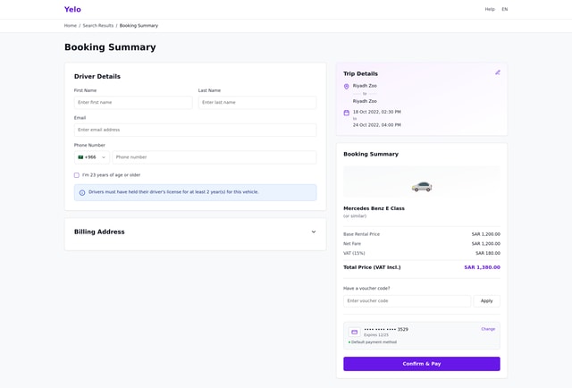Click the Mercedes Benz E Class title
572x388 pixels.
click(374, 208)
